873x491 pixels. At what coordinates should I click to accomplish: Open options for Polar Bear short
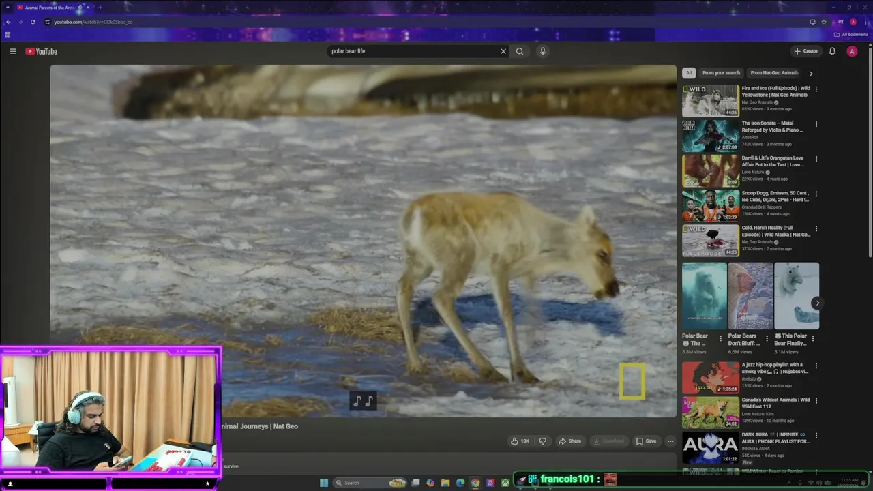point(720,338)
